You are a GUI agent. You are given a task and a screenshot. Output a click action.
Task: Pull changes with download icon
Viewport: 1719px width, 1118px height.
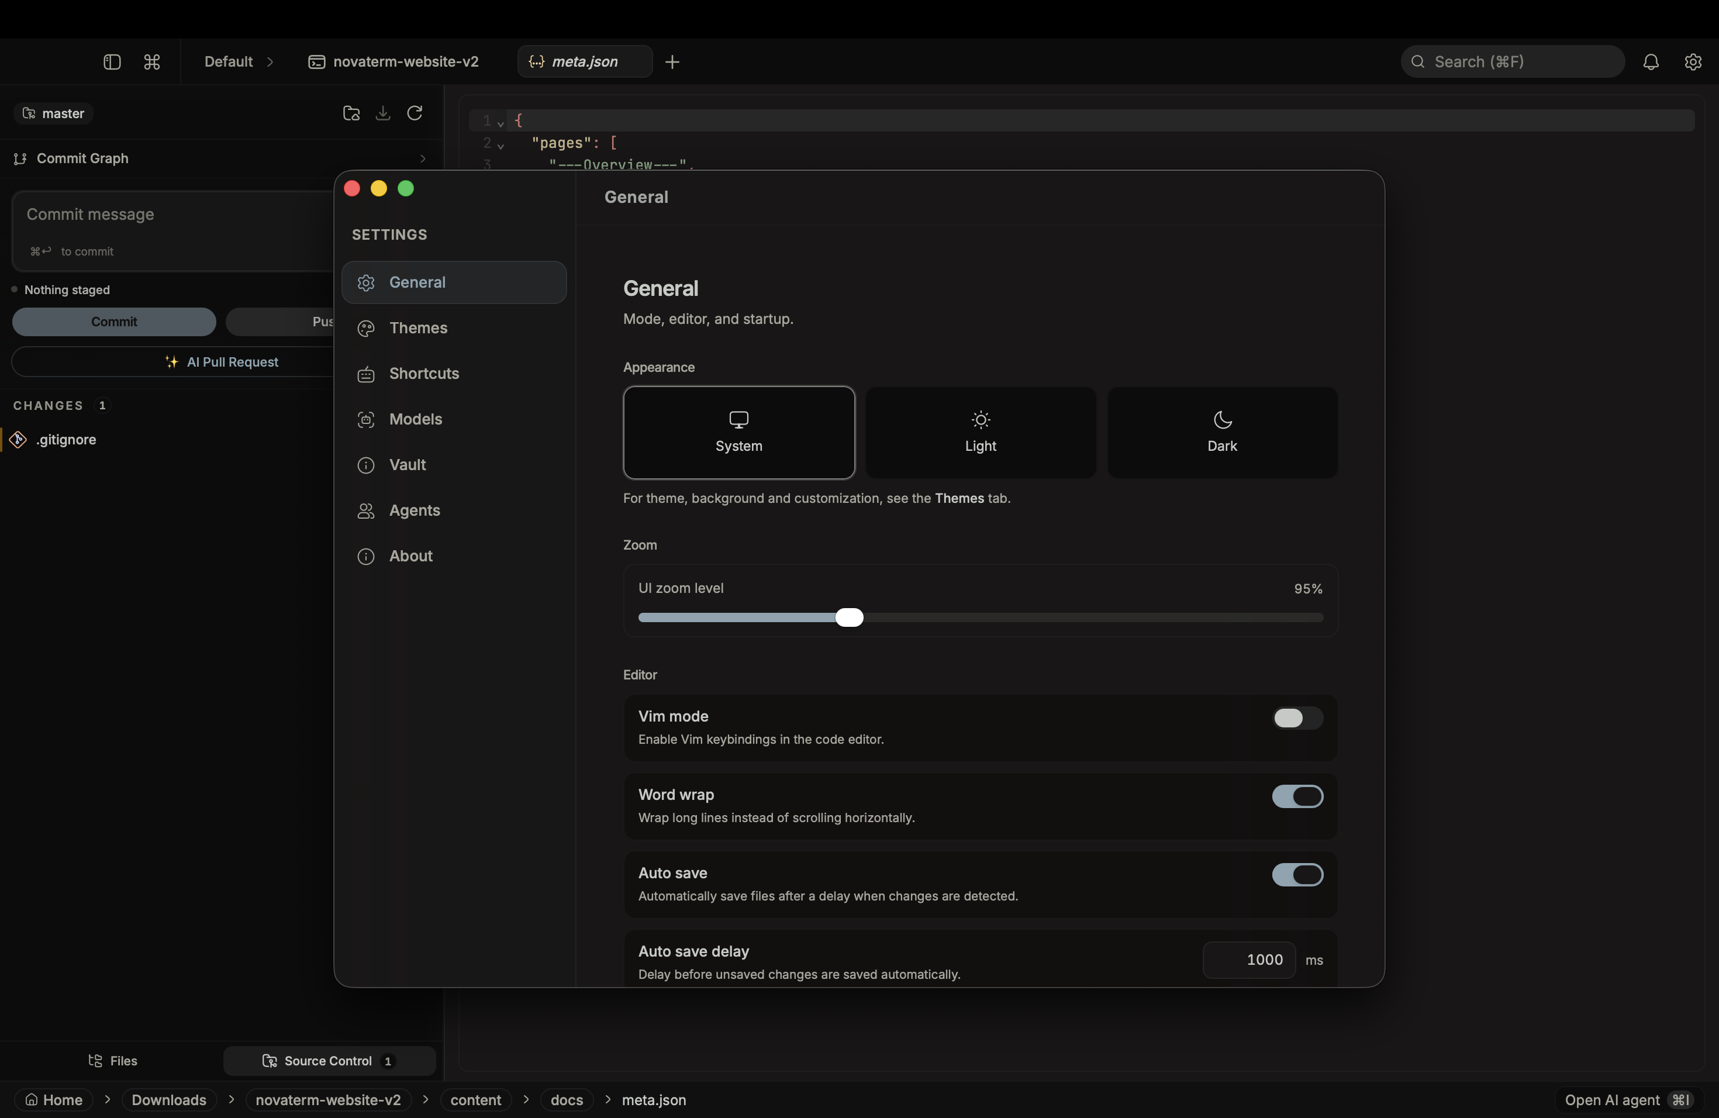383,113
